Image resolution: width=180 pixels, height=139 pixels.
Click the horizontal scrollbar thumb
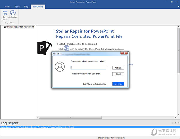[x=70, y=117]
